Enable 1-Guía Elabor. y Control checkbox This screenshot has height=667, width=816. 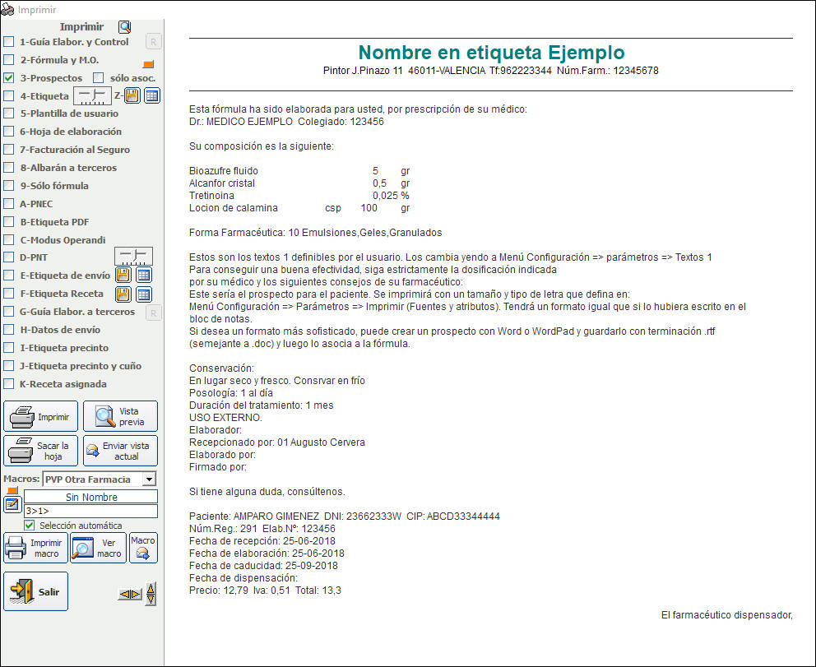[x=9, y=42]
